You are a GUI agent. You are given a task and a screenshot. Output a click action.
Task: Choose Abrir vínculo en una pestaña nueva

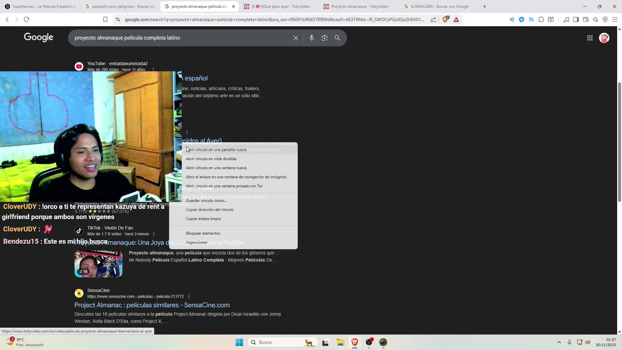tap(233, 150)
